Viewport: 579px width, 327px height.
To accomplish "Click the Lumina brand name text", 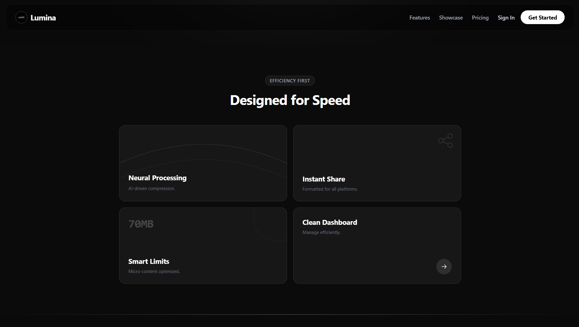I will (43, 18).
